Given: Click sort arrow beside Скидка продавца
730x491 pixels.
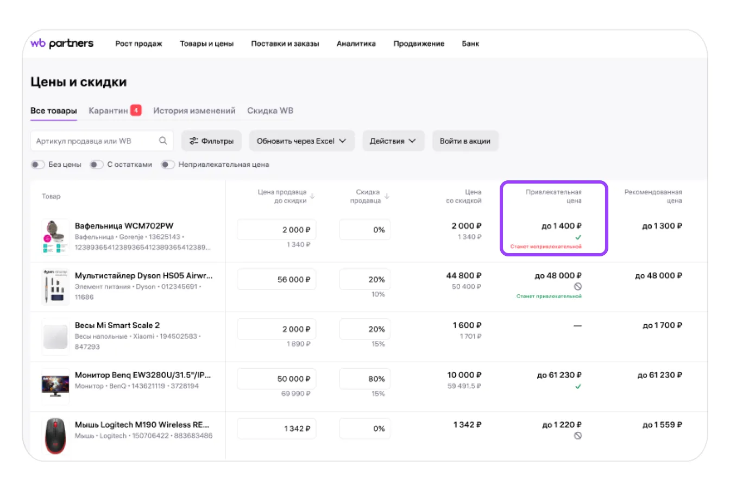Looking at the screenshot, I should click(x=387, y=196).
